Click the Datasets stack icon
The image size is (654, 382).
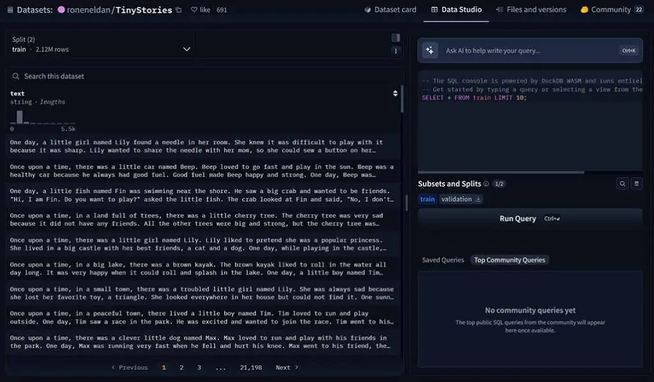[10, 10]
